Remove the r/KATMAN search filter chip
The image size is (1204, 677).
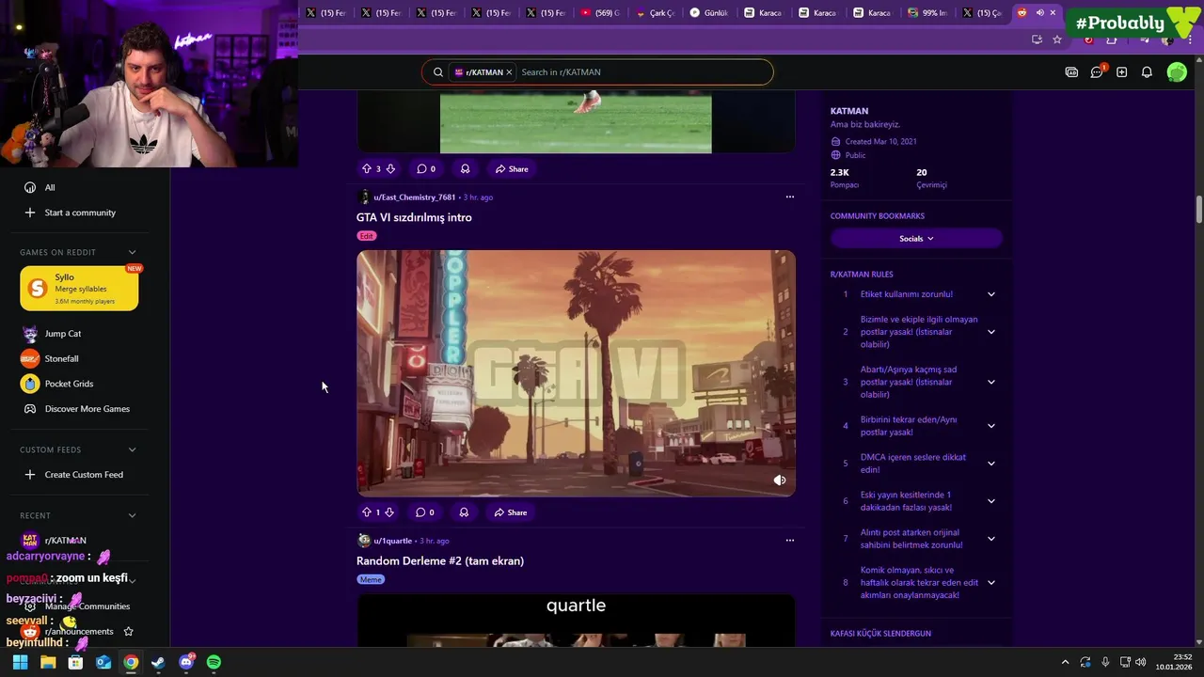point(509,72)
